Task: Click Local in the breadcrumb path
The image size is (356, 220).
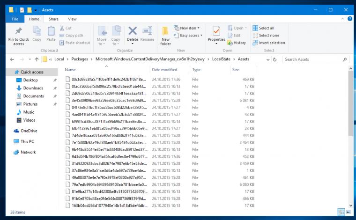Action: point(59,59)
